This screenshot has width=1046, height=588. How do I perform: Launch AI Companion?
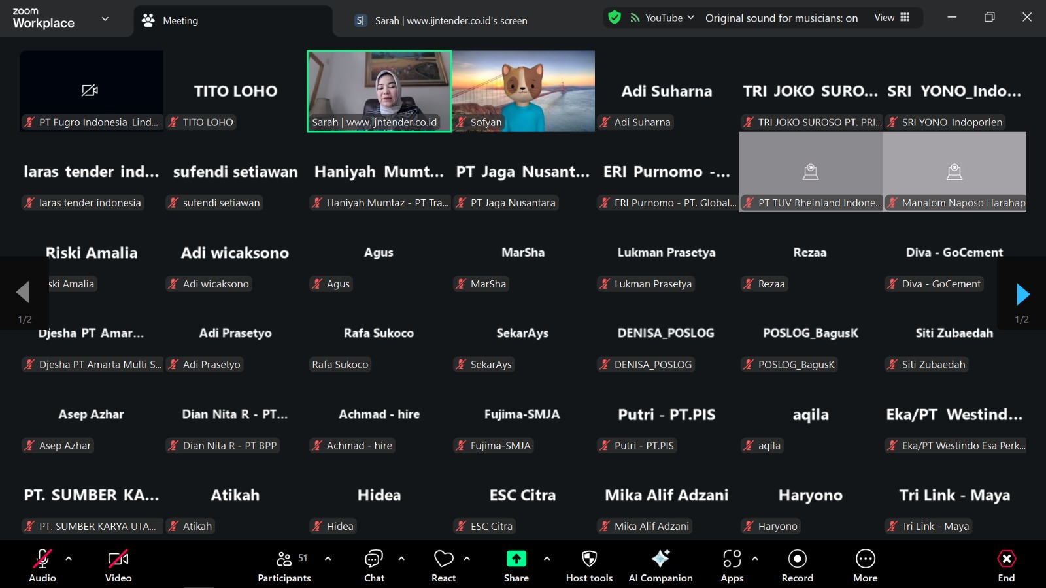660,566
